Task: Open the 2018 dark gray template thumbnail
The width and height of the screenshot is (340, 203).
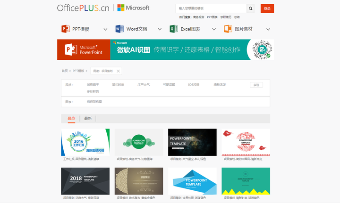Action: pos(85,181)
